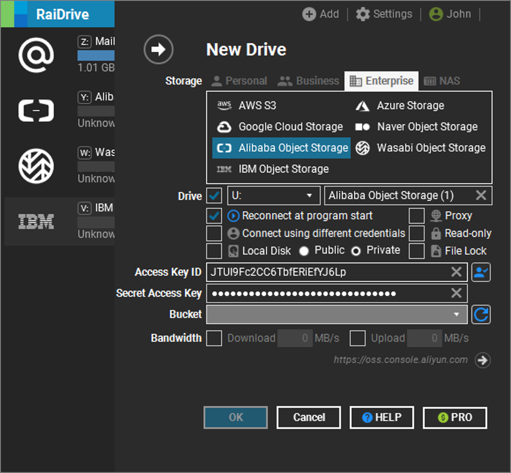
Task: Select the Wasabi drive icon in sidebar
Action: pyautogui.click(x=36, y=166)
